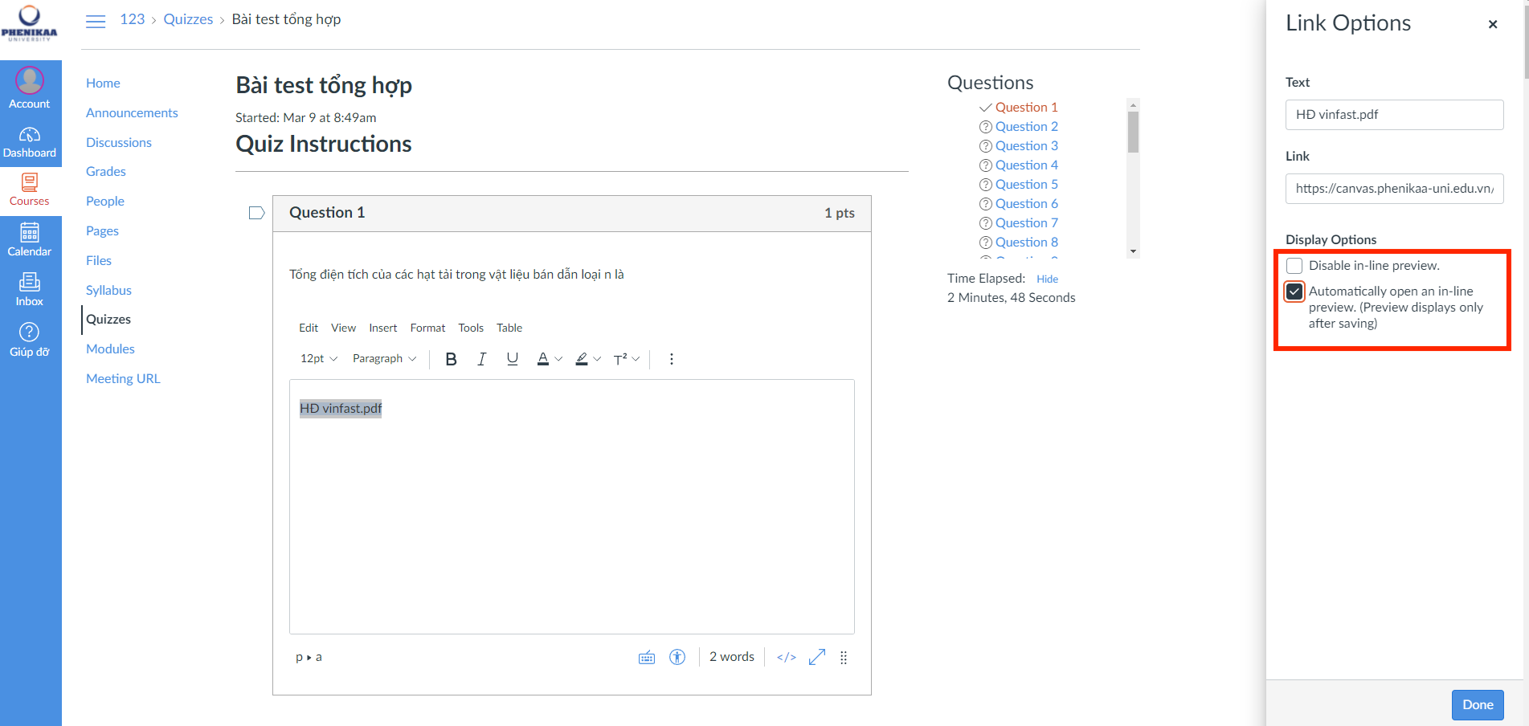Open the 12pt font size dropdown
The image size is (1529, 726).
[x=318, y=359]
